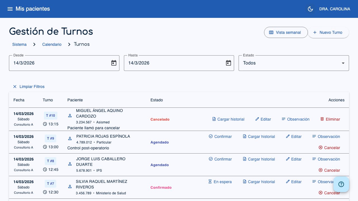This screenshot has width=358, height=201.
Task: Click the help question mark button
Action: point(341,184)
